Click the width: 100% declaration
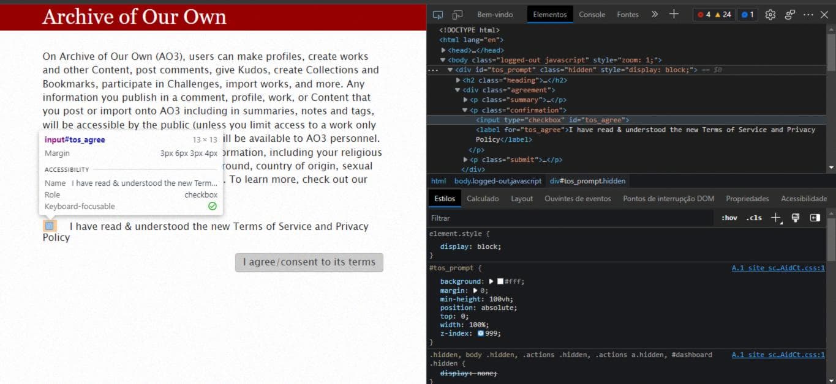 (464, 325)
